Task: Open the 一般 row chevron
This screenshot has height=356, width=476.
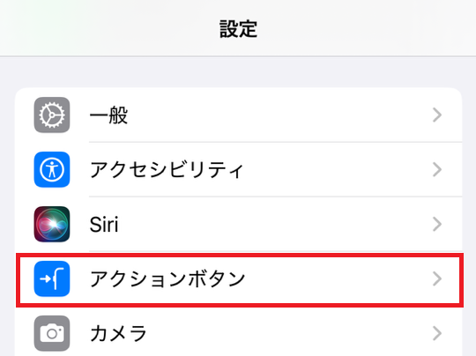Action: pos(437,115)
